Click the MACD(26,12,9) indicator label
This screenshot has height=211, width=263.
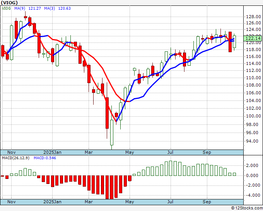(x=15, y=158)
